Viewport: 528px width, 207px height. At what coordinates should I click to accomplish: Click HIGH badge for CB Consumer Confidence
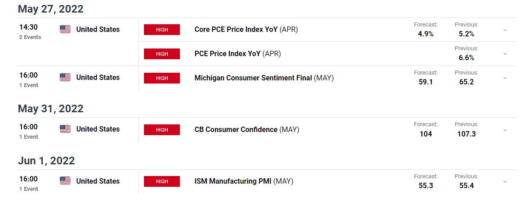(x=162, y=130)
